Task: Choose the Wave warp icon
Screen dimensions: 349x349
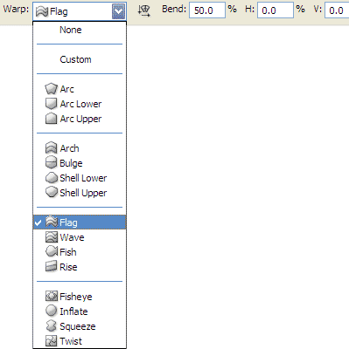Action: click(52, 237)
